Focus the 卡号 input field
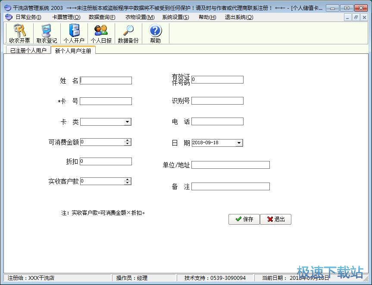 click(x=106, y=101)
